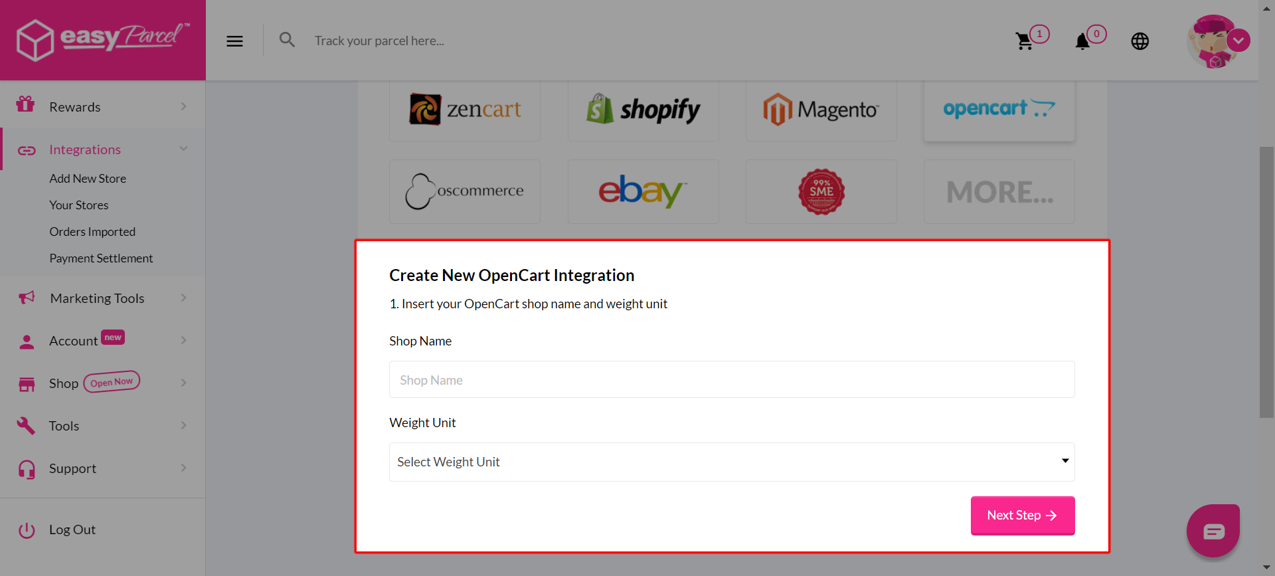Viewport: 1275px width, 576px height.
Task: Open the user avatar dropdown arrow
Action: point(1238,41)
